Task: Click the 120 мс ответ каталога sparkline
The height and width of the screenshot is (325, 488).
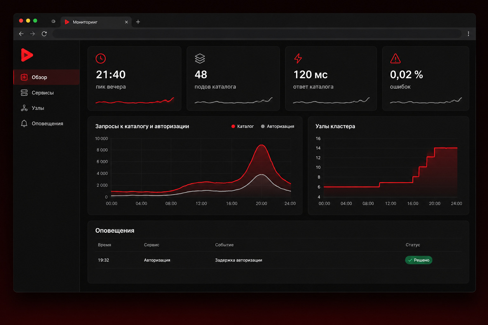Action: (x=331, y=101)
